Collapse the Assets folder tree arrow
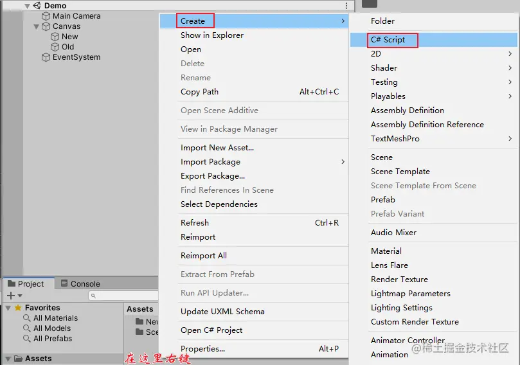Viewport: 520px width, 365px height. point(8,359)
